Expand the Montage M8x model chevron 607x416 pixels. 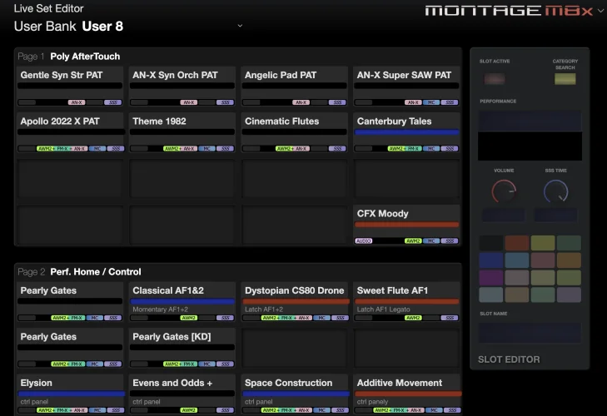[x=600, y=11]
